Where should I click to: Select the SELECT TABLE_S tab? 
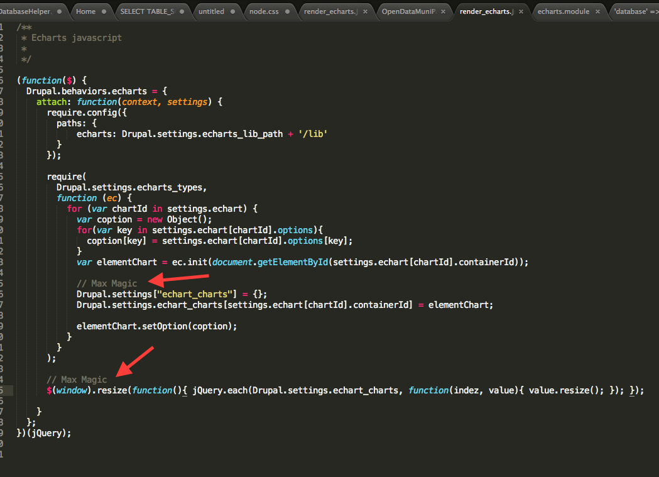[147, 11]
